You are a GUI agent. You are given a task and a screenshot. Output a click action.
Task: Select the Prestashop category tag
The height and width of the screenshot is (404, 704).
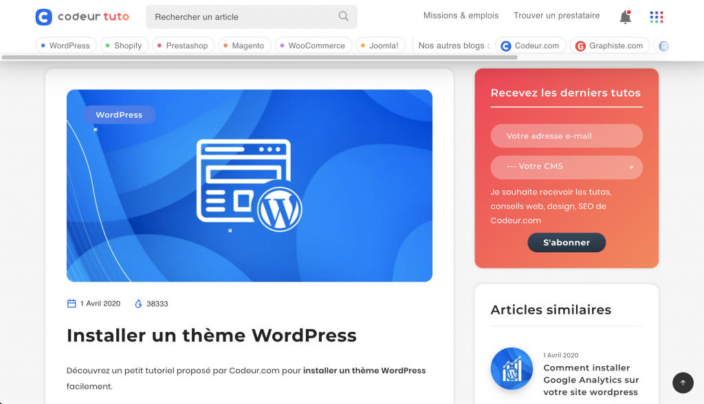[x=183, y=45]
